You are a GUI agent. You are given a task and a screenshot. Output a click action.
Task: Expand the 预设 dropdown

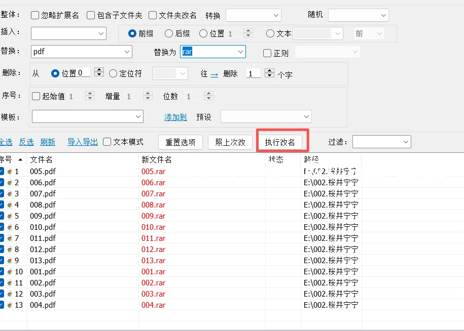point(265,116)
